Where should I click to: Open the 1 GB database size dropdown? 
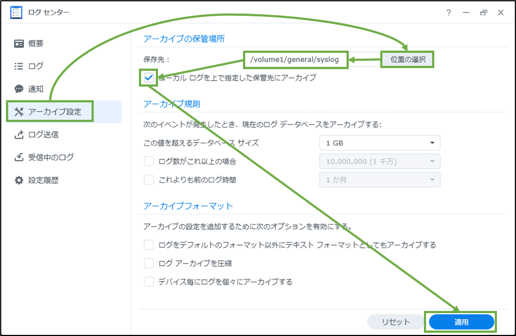(x=380, y=143)
